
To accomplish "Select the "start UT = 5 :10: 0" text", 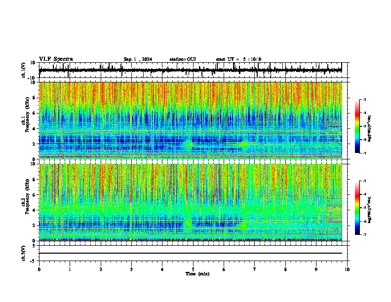I will (x=238, y=59).
